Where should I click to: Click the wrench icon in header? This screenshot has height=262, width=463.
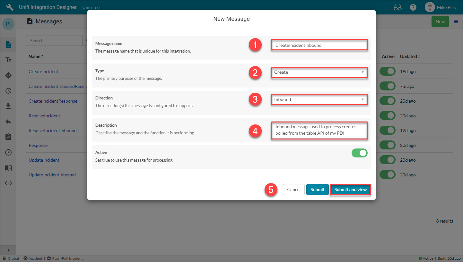pos(10,7)
